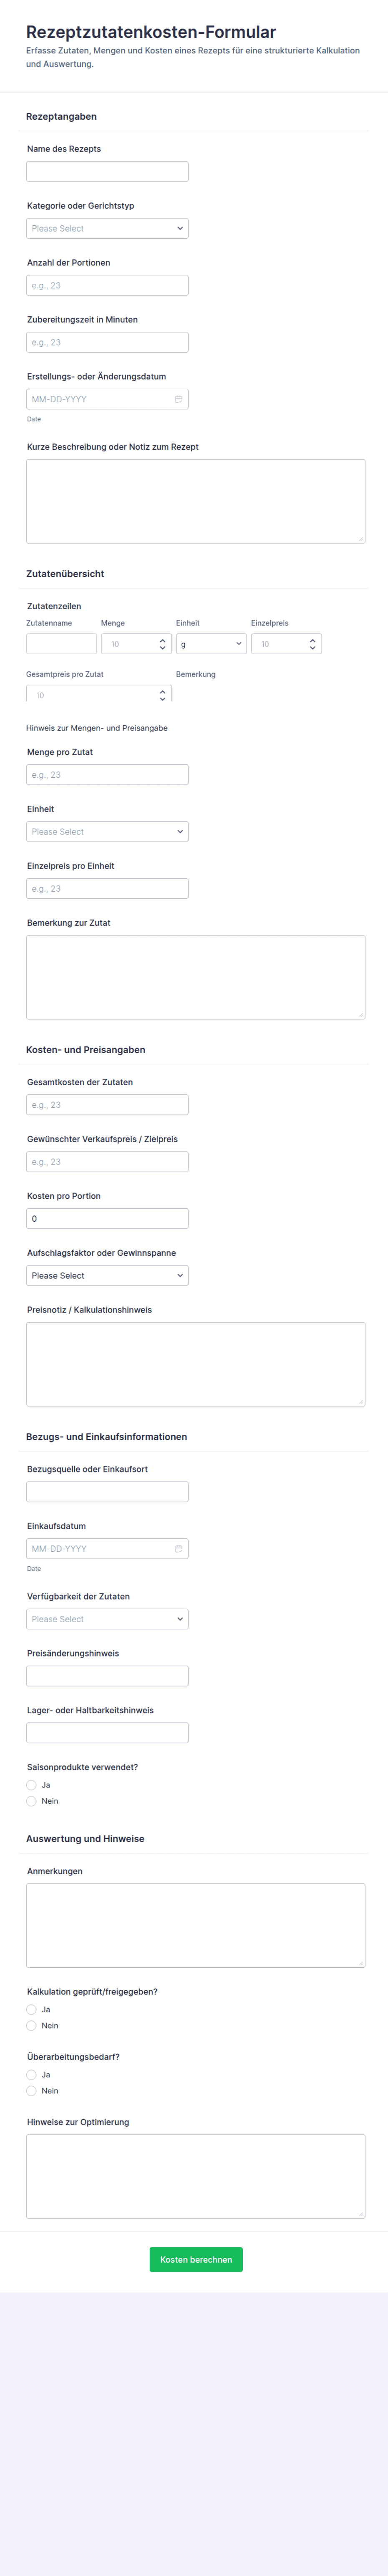
Task: Click the Zutatenname input field
Action: tap(61, 644)
